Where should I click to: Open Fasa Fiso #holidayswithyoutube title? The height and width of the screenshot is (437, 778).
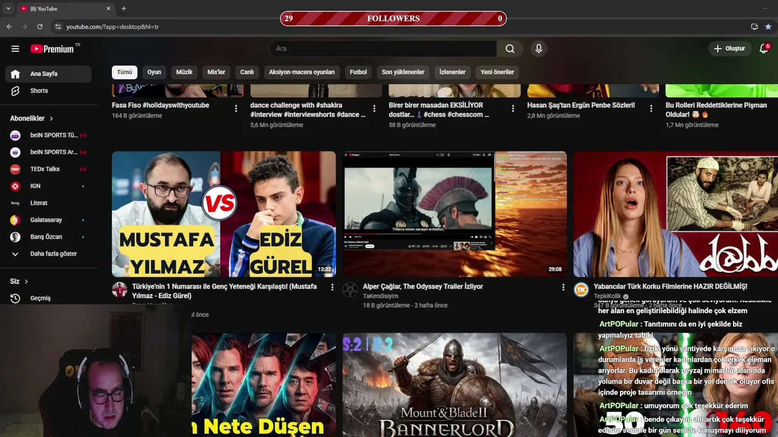160,106
